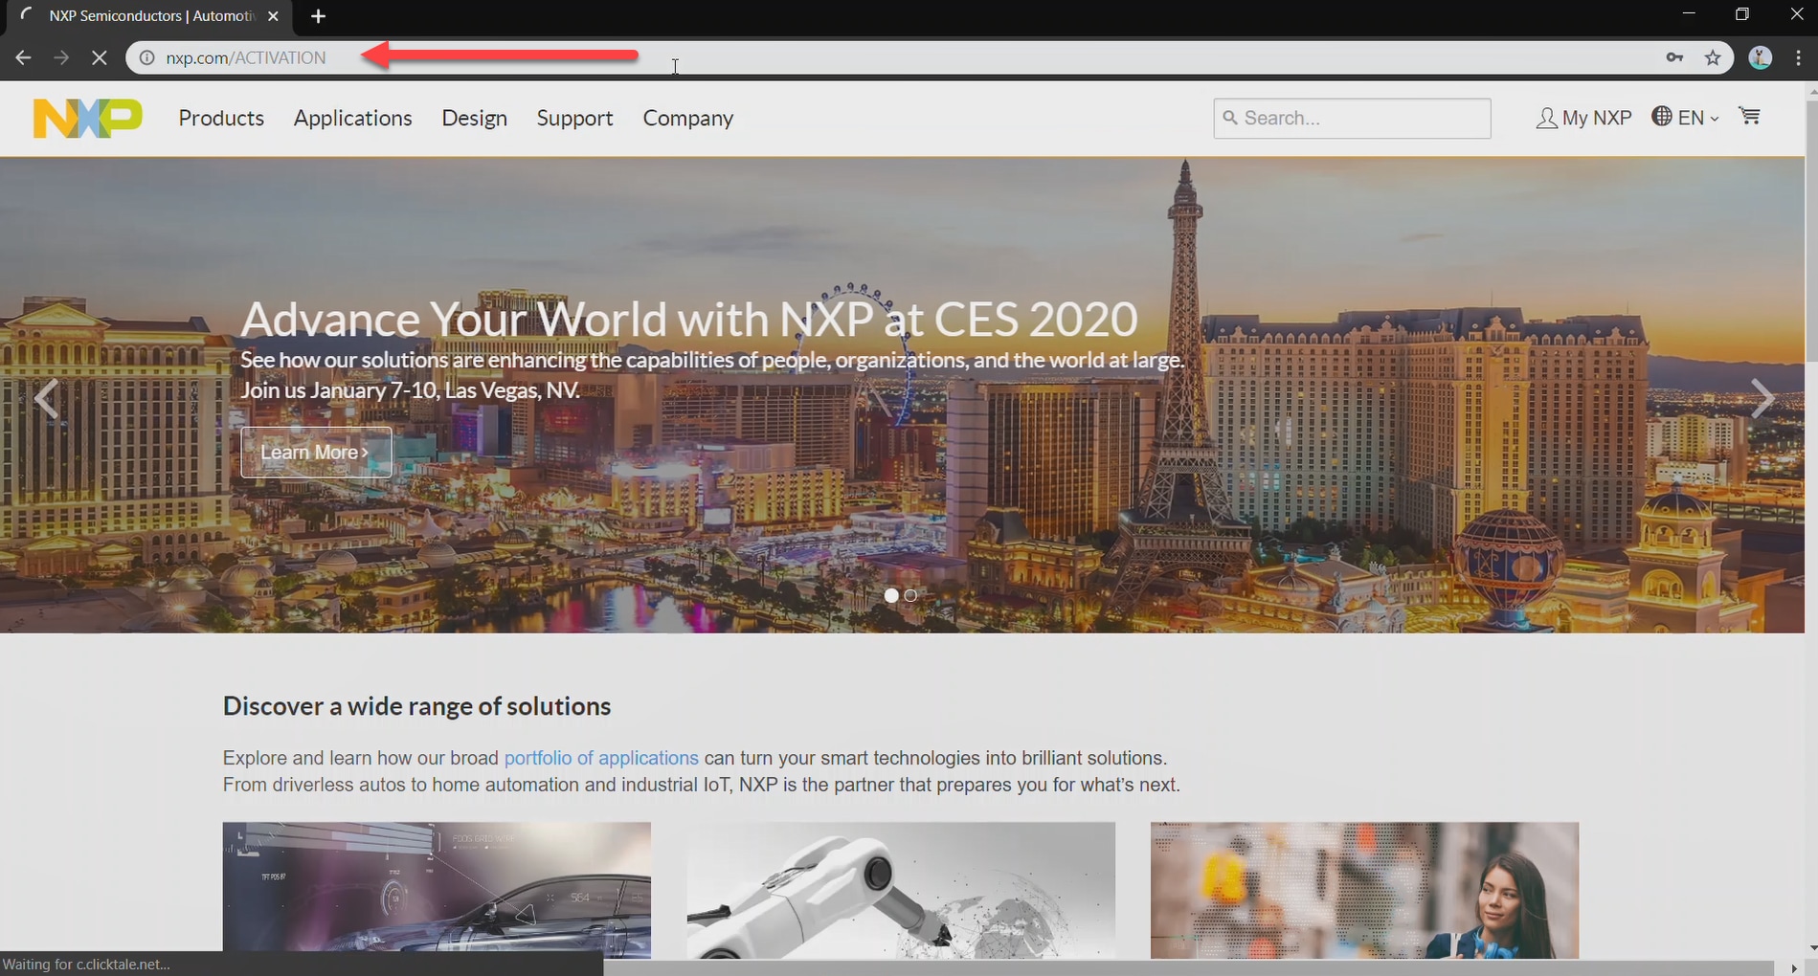Open new browser tab
The width and height of the screenshot is (1818, 976).
319,16
